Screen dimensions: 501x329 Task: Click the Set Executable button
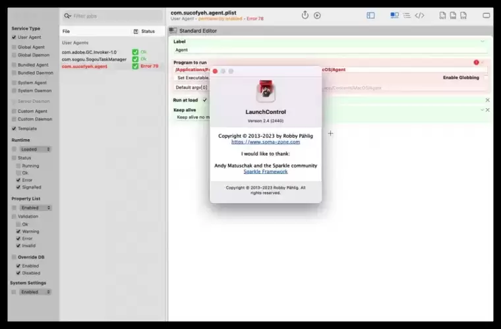pyautogui.click(x=193, y=78)
